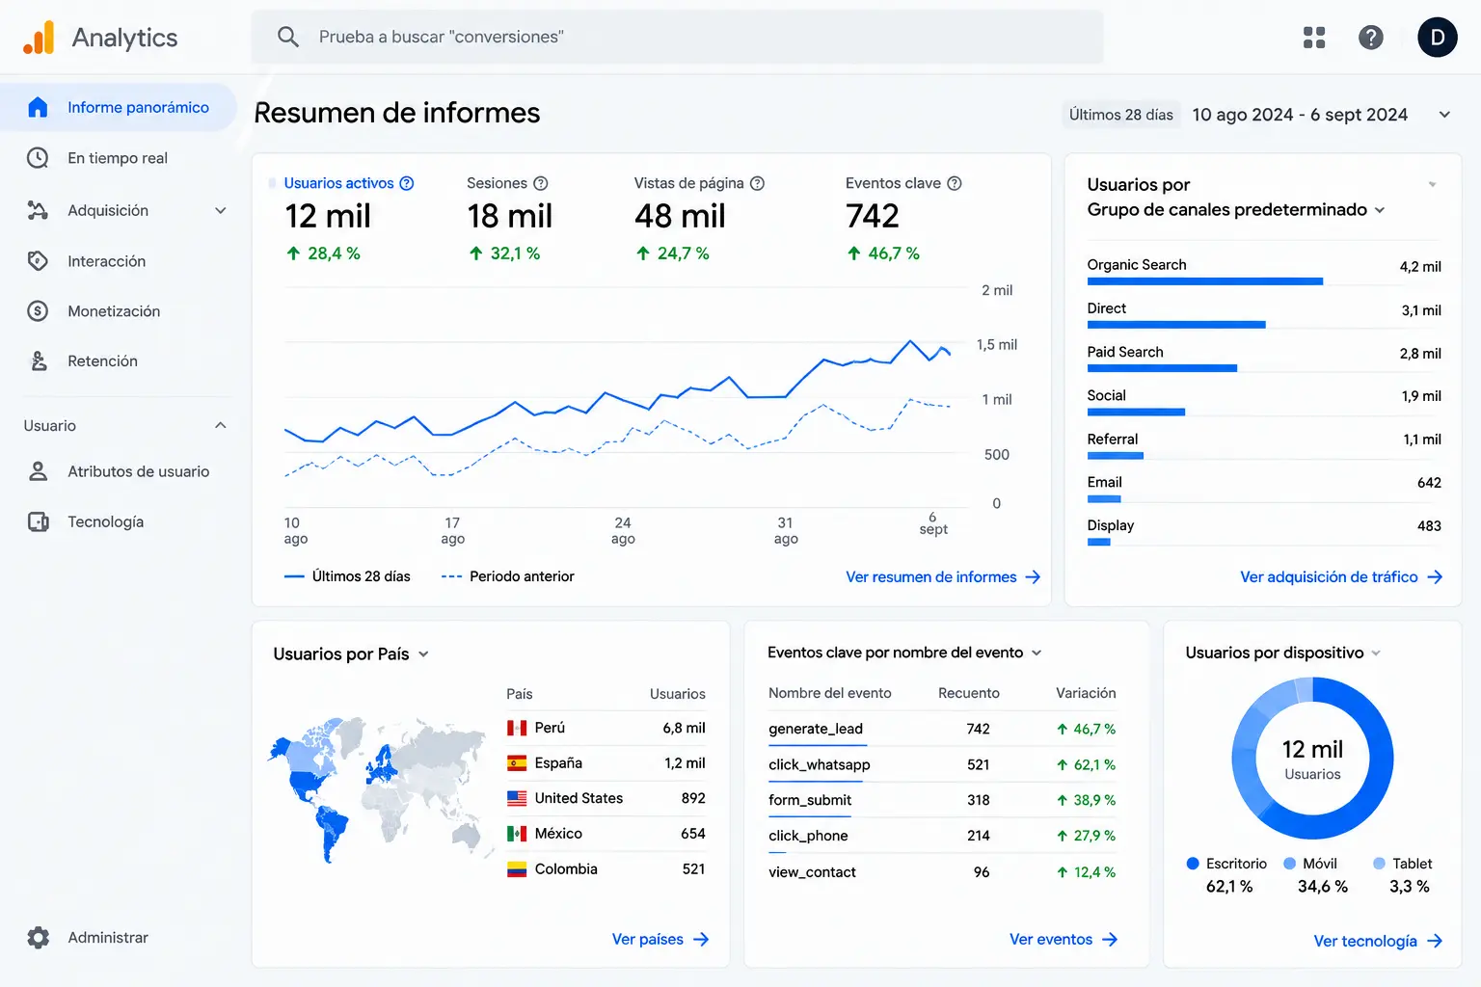Click the generate_lead event name
The image size is (1481, 987).
coord(816,729)
